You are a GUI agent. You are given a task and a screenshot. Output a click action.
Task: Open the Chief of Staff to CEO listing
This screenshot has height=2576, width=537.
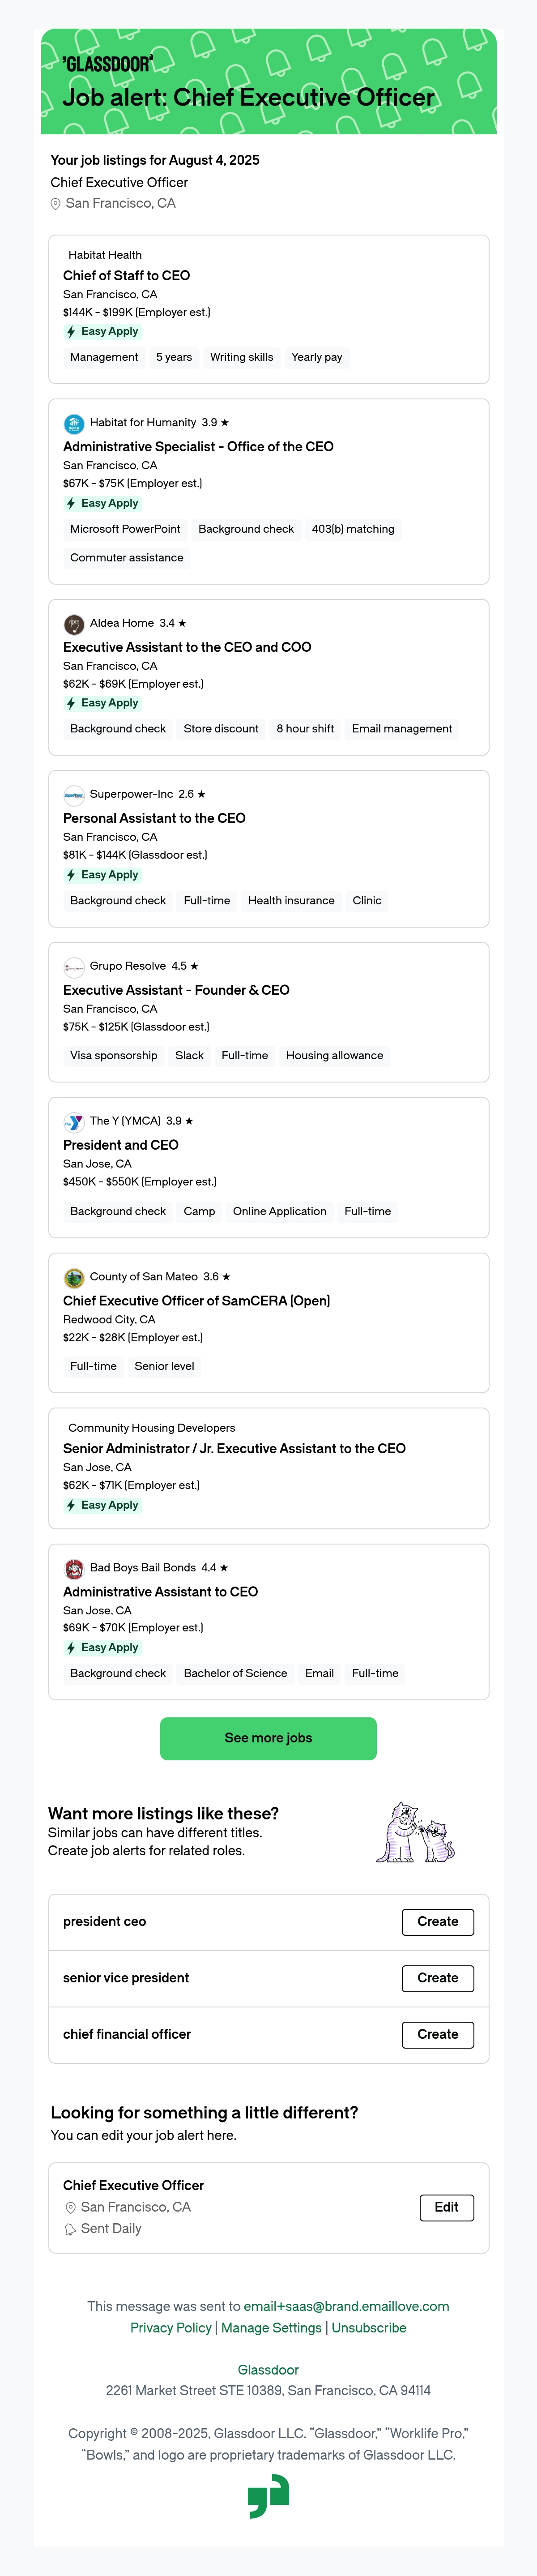point(126,276)
